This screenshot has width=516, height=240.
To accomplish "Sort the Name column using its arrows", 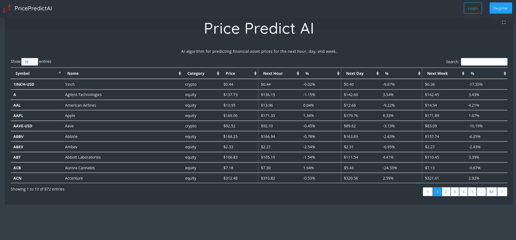I will 180,73.
